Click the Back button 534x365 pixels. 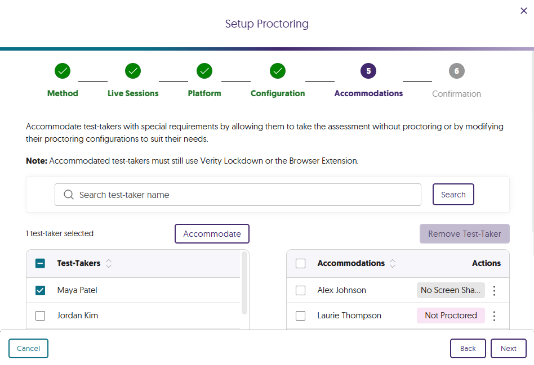(x=468, y=348)
